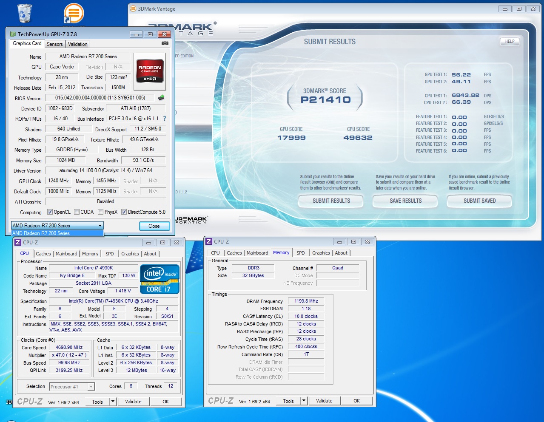
Task: Click the CPU score 49632 value
Action: coord(358,138)
